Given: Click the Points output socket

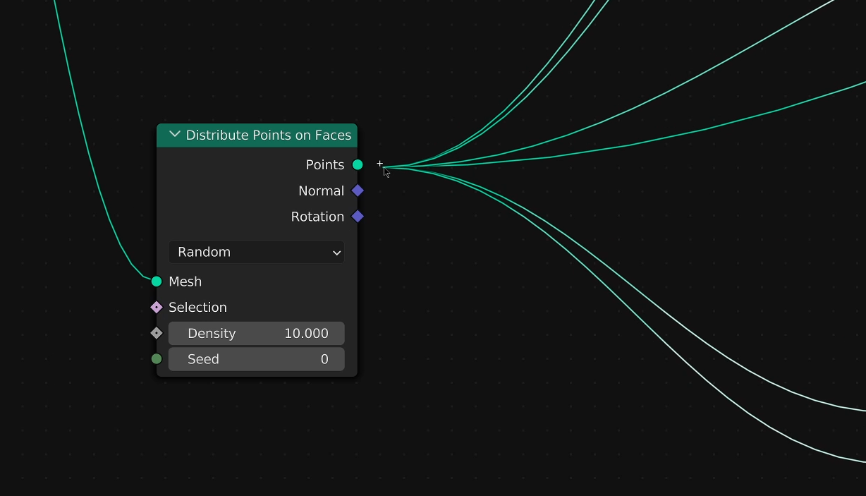Looking at the screenshot, I should click(x=358, y=165).
